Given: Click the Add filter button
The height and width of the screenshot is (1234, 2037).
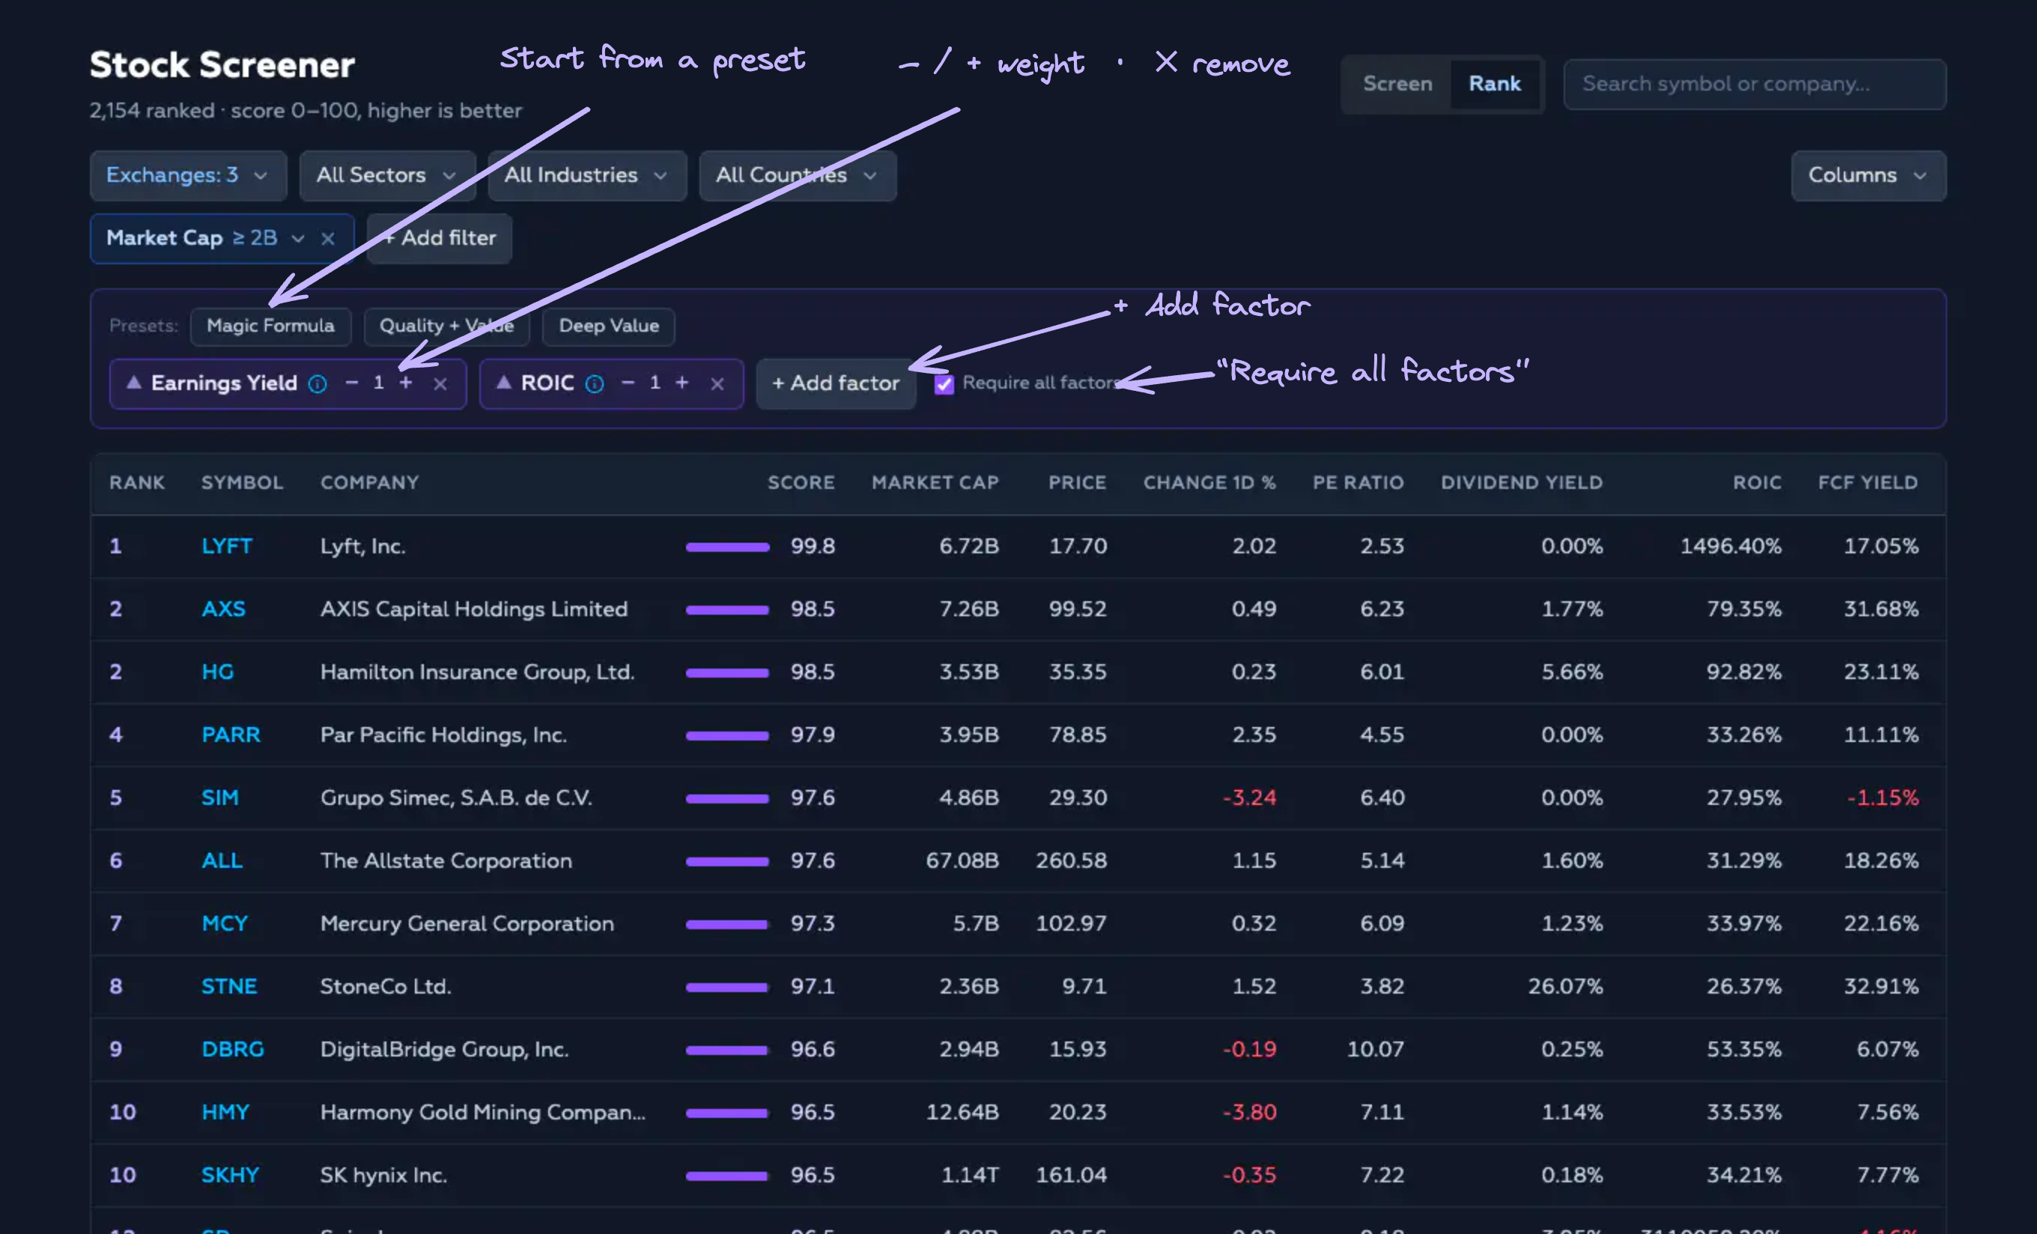Looking at the screenshot, I should coord(439,238).
